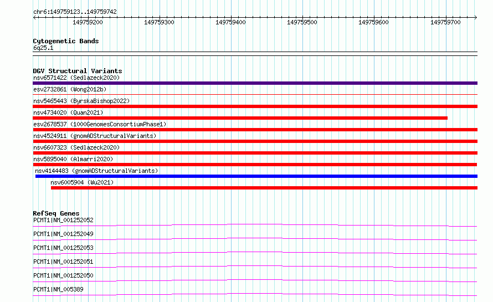Open the PCMT1|NM_001252053 transcript label
493x302 pixels.
click(63, 248)
